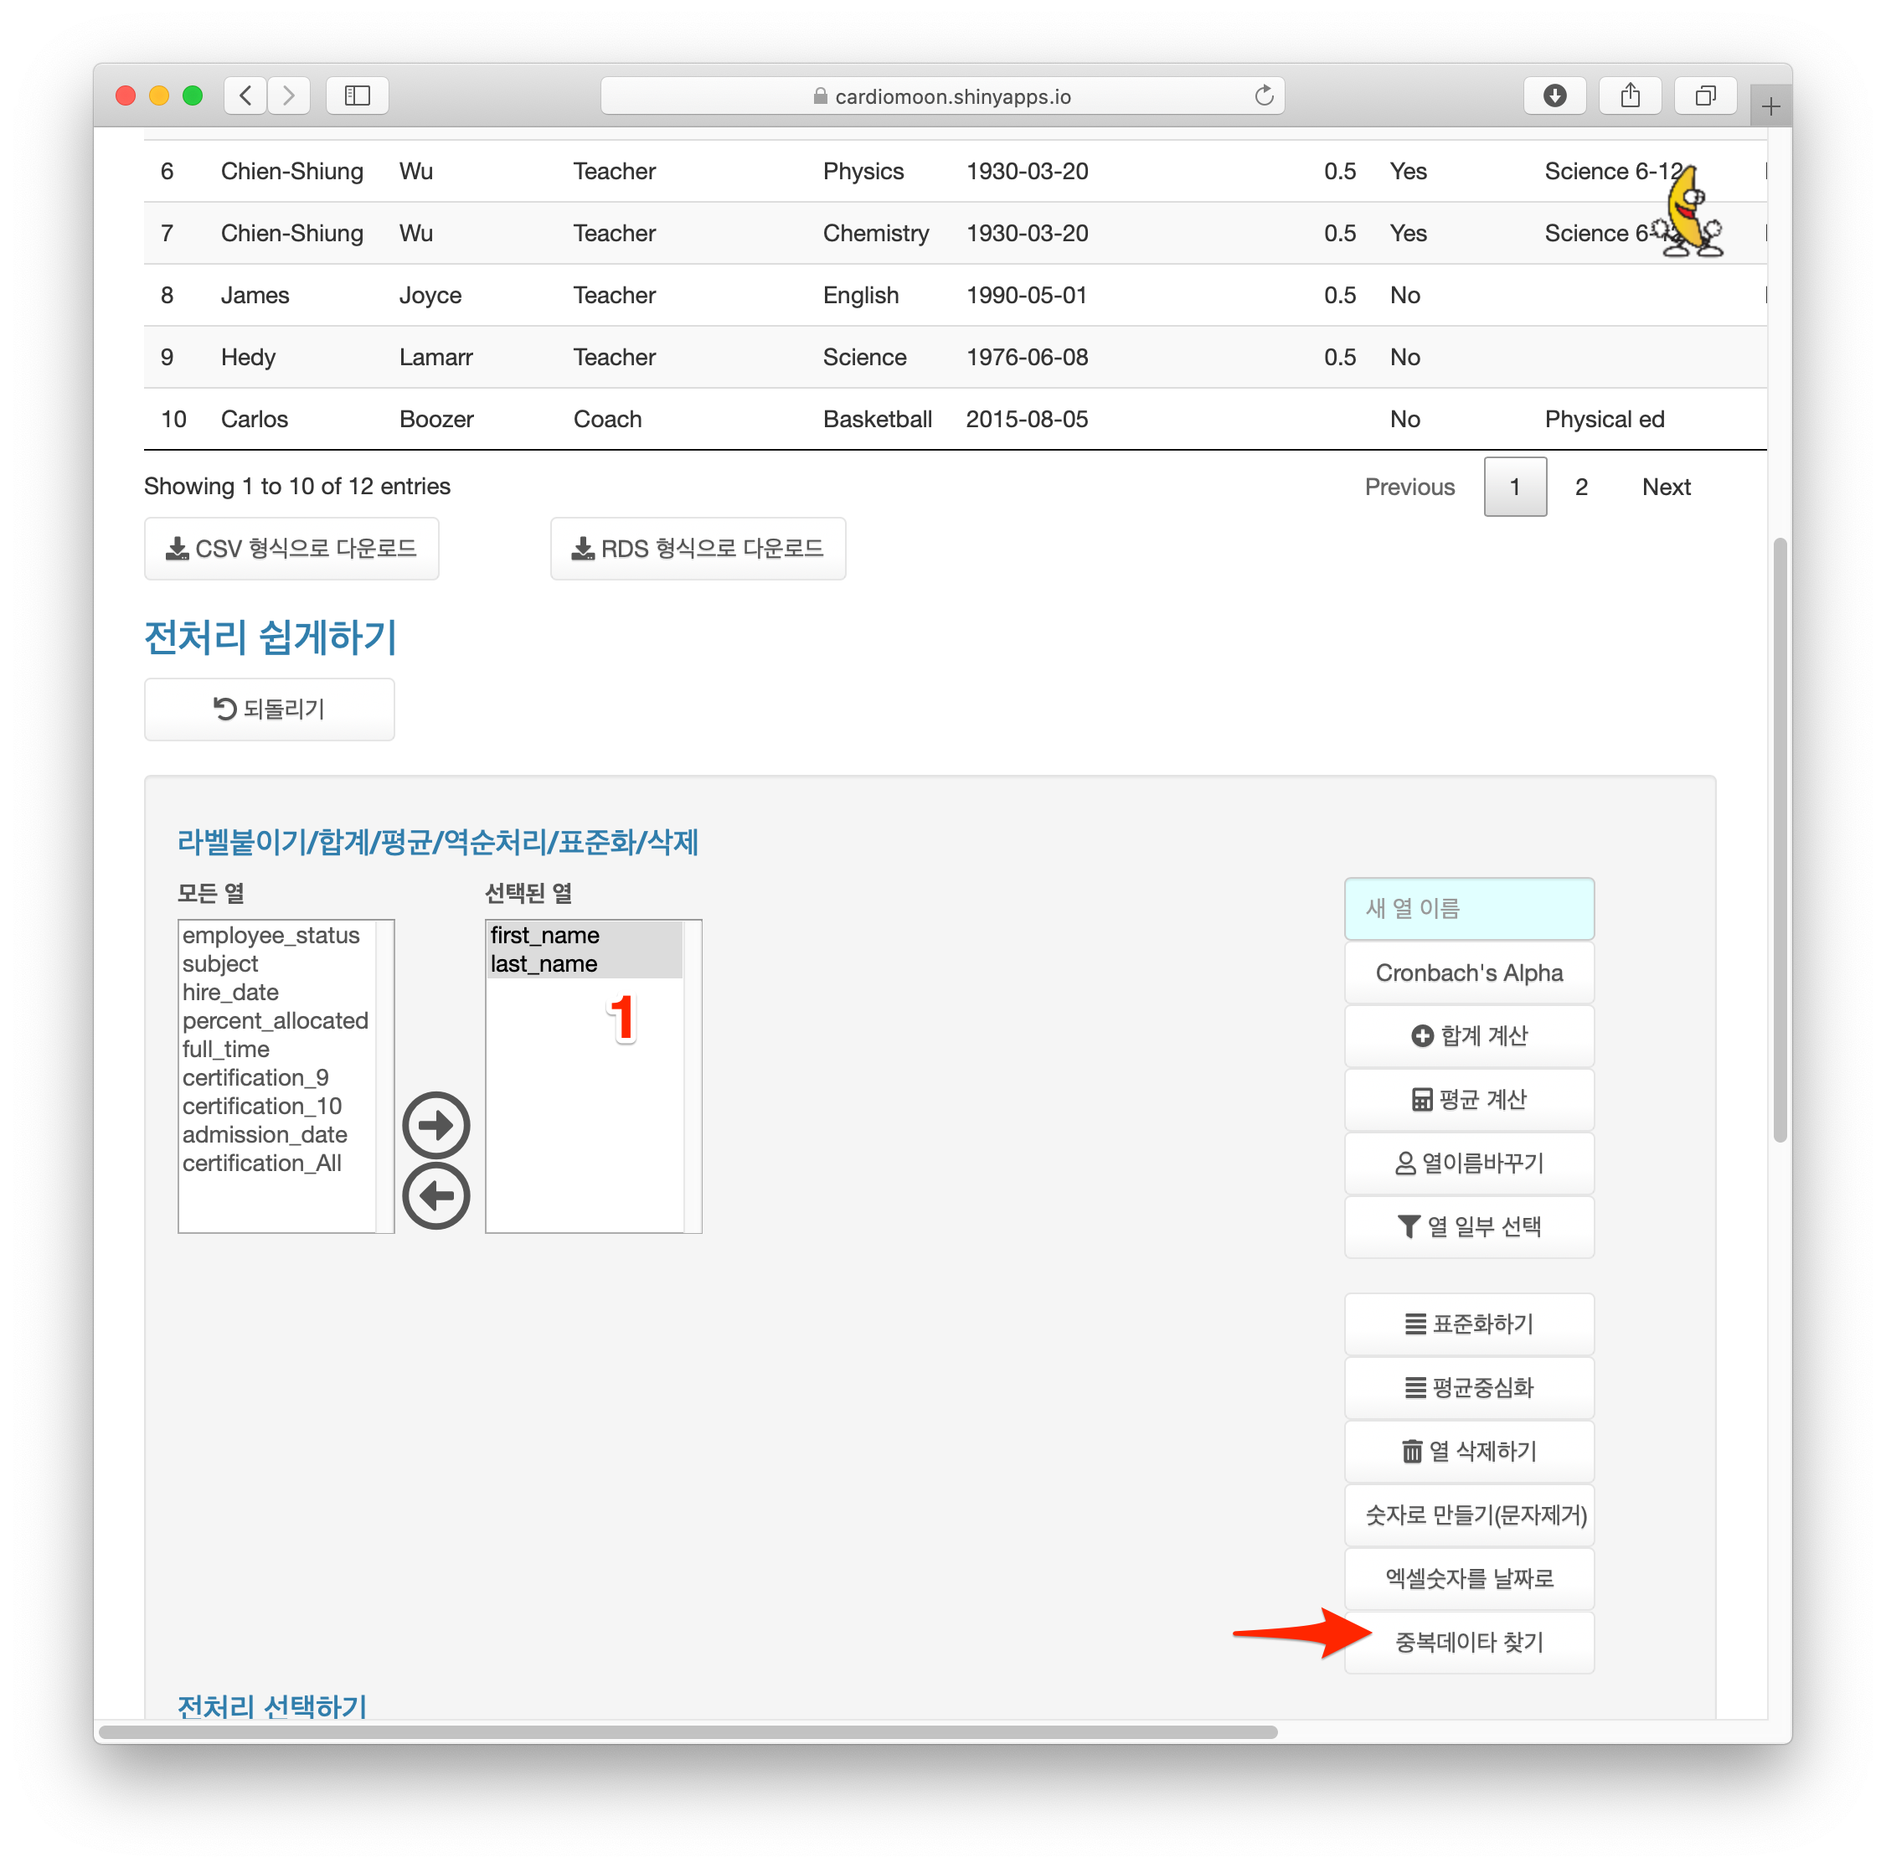Click the 중복데이타 찾기 button
The width and height of the screenshot is (1886, 1868).
(1468, 1643)
